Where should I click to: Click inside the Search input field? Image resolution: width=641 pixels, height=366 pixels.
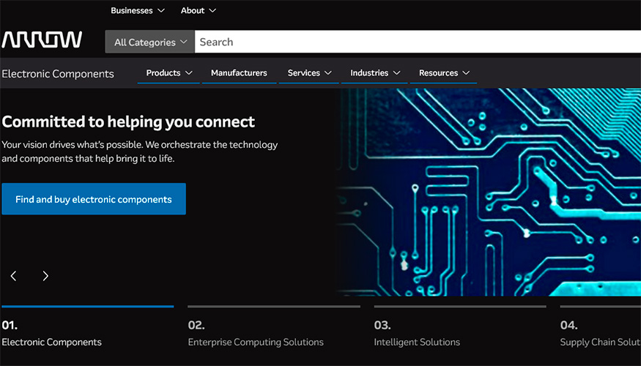tap(418, 42)
